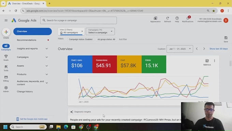Go to the previous date range
Screen dimensions: 232x131
[x=197, y=49]
